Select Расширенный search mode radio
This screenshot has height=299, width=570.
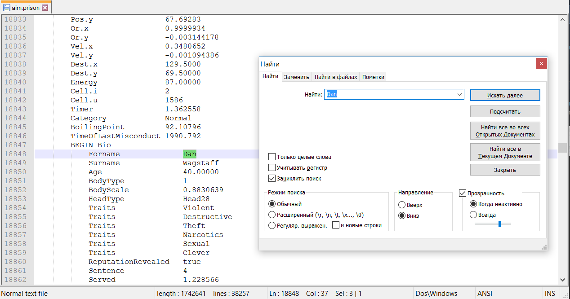tap(272, 215)
